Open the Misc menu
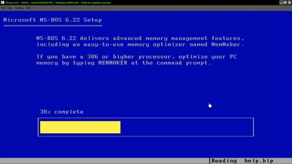The height and width of the screenshot is (164, 292). click(x=28, y=8)
